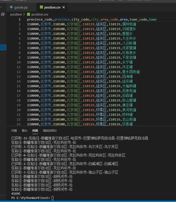Click 四海镇 on line 13
Screen dimensions: 176x202
pyautogui.click(x=127, y=77)
